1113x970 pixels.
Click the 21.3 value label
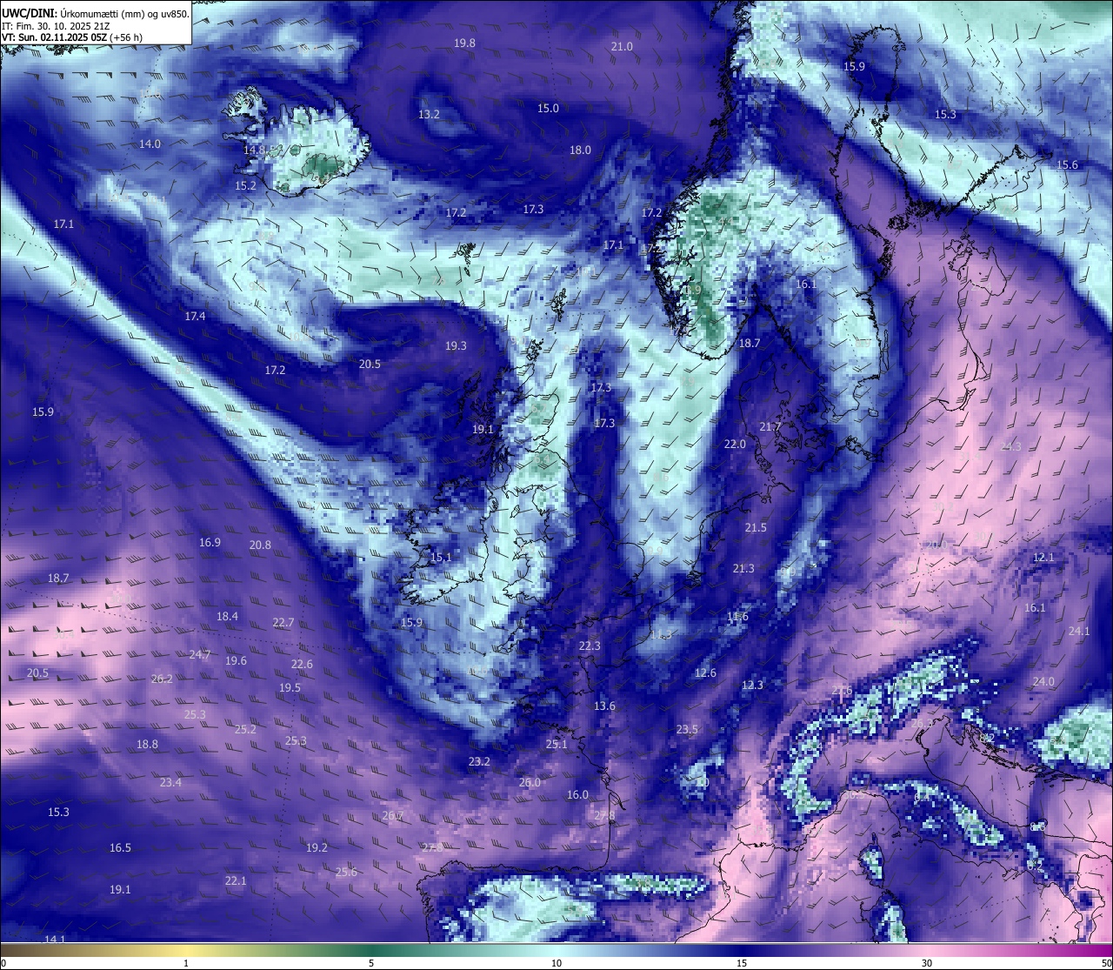(x=743, y=569)
